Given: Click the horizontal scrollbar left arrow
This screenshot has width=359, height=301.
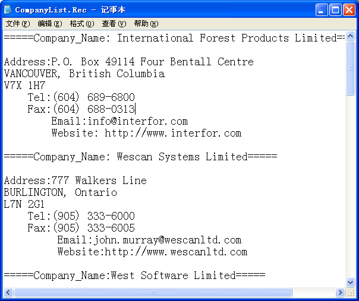Looking at the screenshot, I should point(8,293).
